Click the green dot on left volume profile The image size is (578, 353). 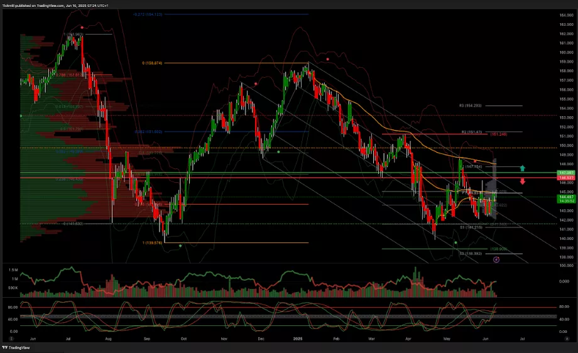point(21,116)
